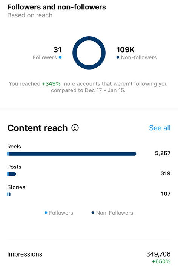
Task: Tap the light blue Followers legend dot under chart
Action: [x=46, y=213]
